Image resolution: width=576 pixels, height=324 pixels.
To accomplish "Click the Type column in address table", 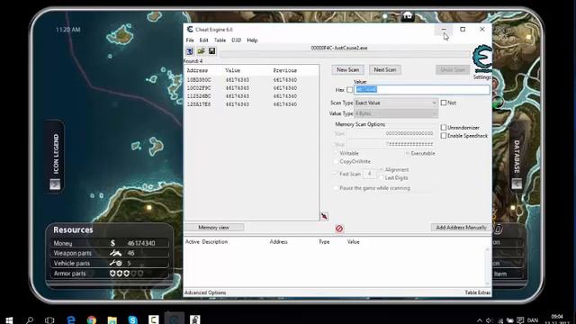I will [324, 242].
